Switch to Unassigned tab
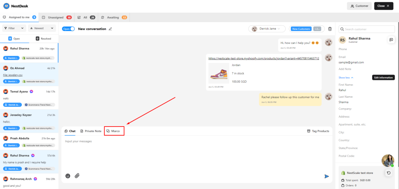 pyautogui.click(x=57, y=17)
